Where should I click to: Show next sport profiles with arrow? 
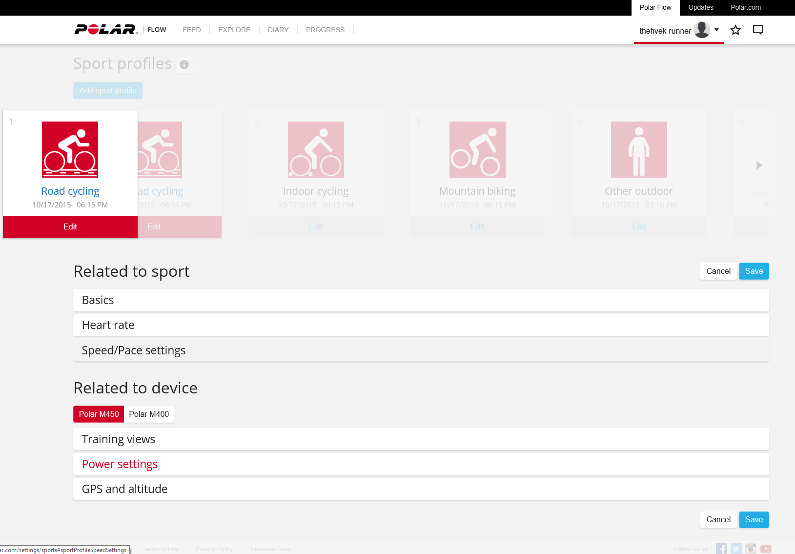click(759, 165)
